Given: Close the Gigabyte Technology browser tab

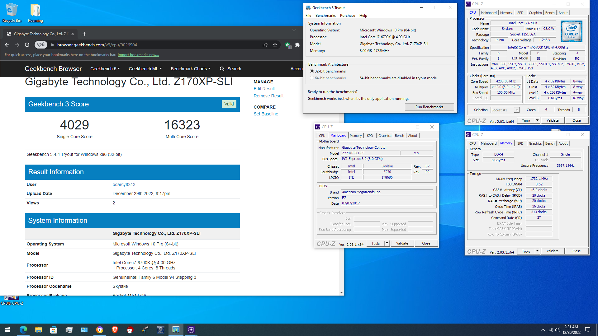Looking at the screenshot, I should tap(73, 34).
